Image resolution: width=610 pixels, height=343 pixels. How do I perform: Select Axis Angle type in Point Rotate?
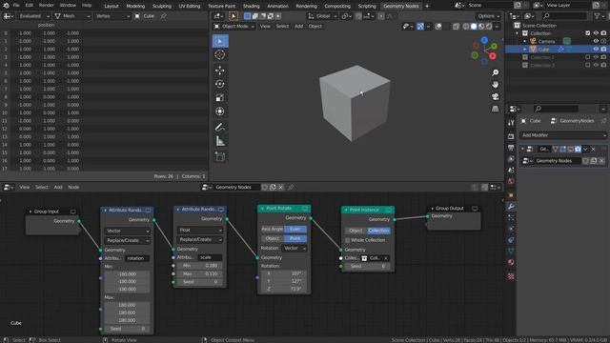(x=273, y=229)
